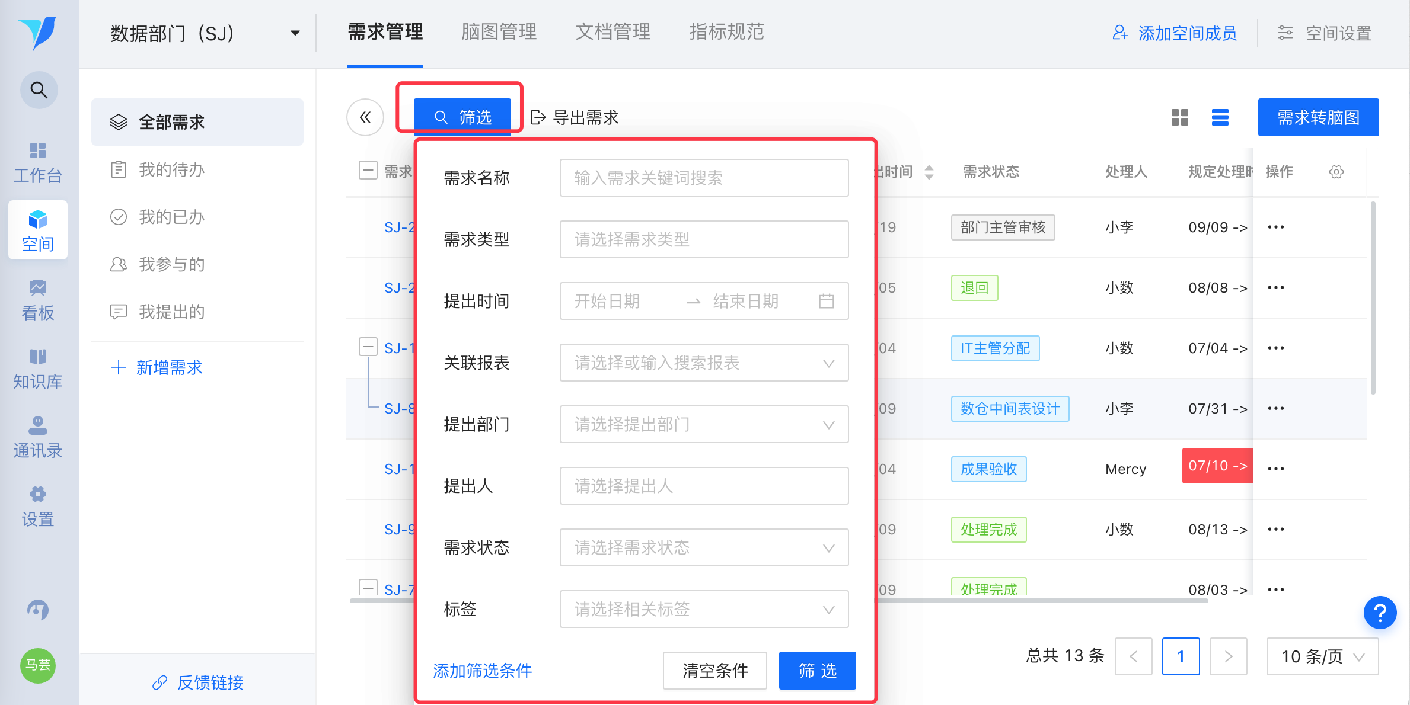This screenshot has height=705, width=1410.
Task: Click 需求转脑图 button
Action: pyautogui.click(x=1319, y=117)
